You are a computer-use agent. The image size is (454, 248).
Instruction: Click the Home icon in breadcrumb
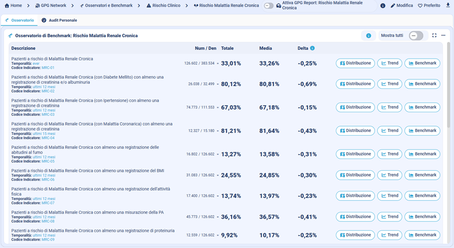pos(7,5)
